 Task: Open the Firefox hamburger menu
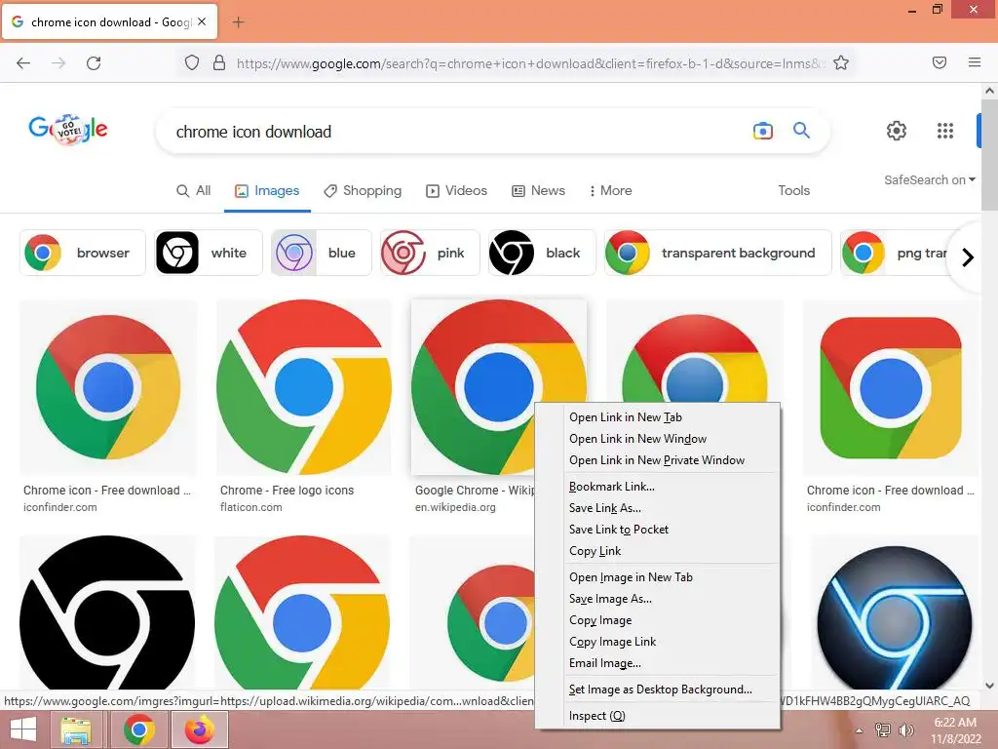(975, 62)
